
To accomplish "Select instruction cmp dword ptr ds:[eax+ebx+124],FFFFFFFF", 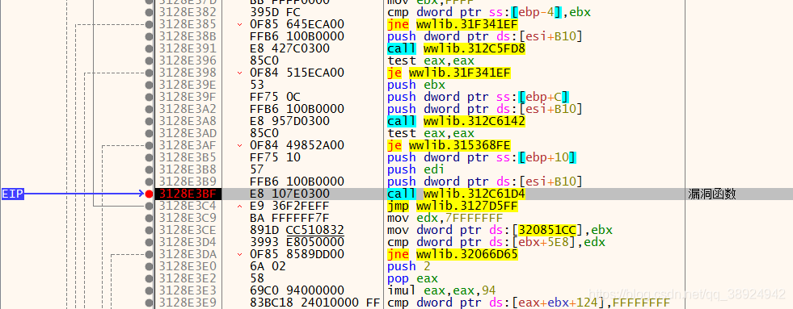I will coord(529,303).
